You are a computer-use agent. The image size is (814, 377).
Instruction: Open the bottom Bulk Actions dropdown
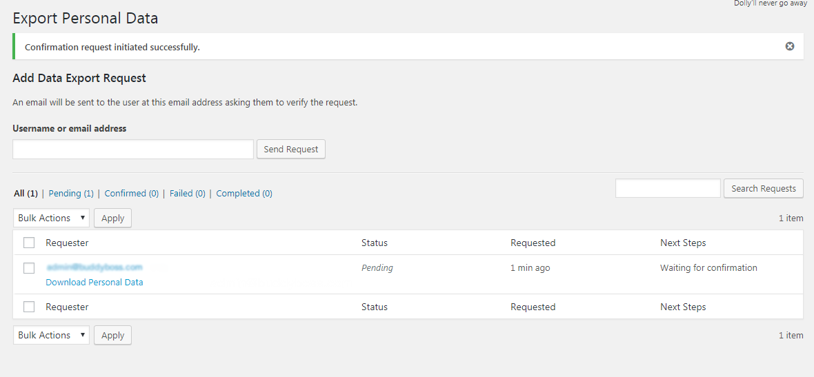[x=52, y=335]
